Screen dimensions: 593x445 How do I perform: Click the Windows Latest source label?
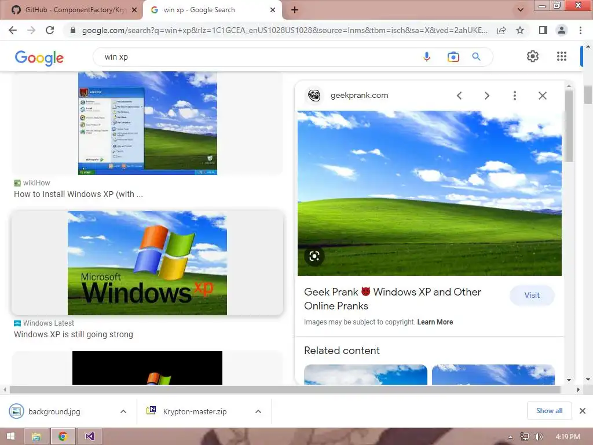[x=49, y=323]
